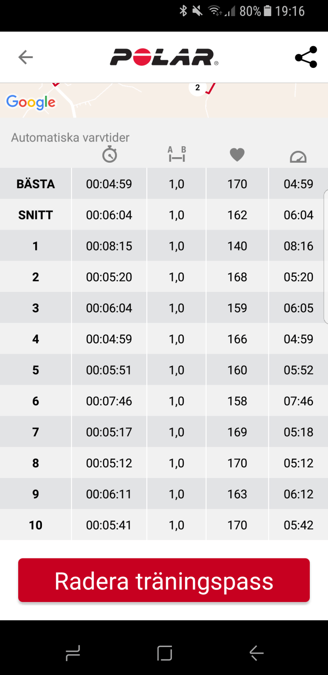Tap the scroll handle on right edge

[x=325, y=250]
